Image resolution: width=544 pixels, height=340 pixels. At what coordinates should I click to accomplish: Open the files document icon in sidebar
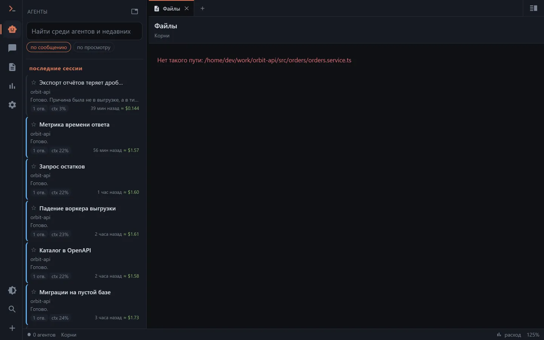click(x=12, y=67)
